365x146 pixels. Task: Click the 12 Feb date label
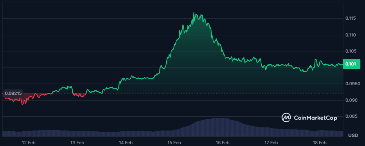point(29,142)
